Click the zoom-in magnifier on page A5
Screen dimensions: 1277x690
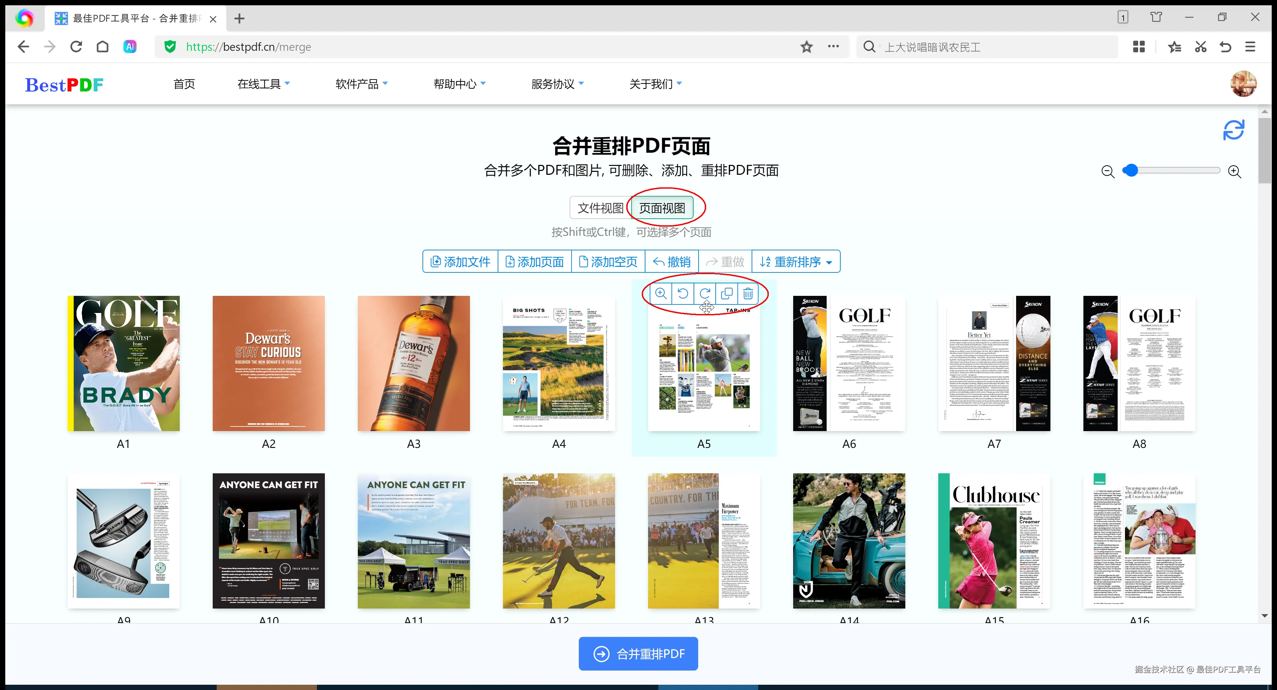661,293
